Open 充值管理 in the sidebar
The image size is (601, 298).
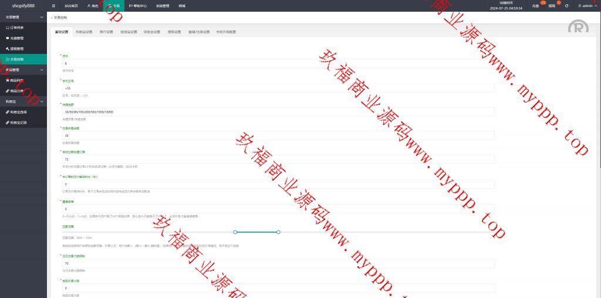(x=16, y=38)
